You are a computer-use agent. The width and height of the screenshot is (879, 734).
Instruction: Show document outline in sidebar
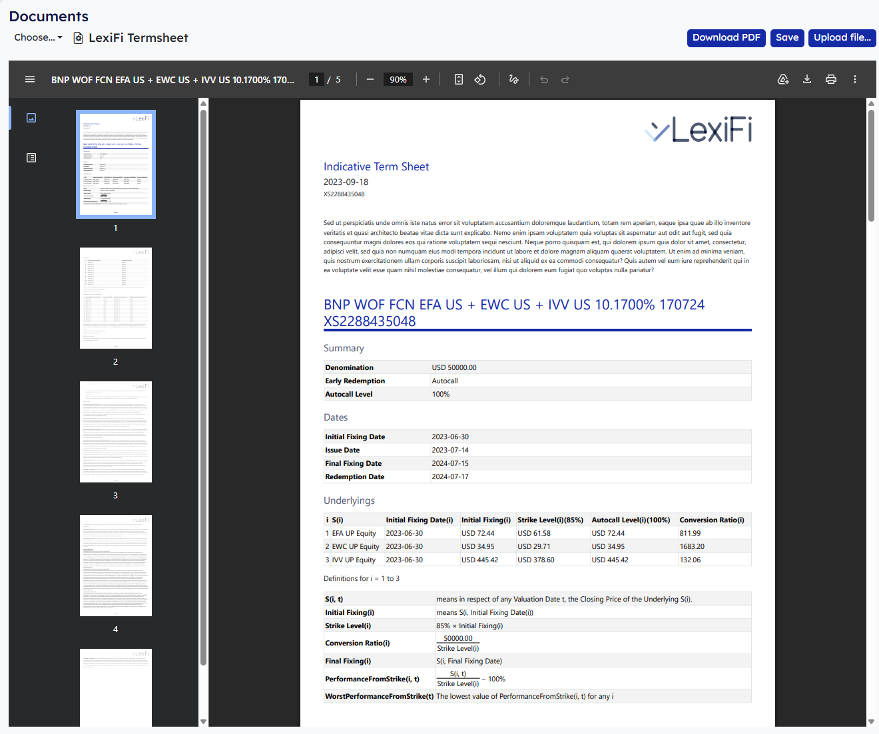coord(31,158)
